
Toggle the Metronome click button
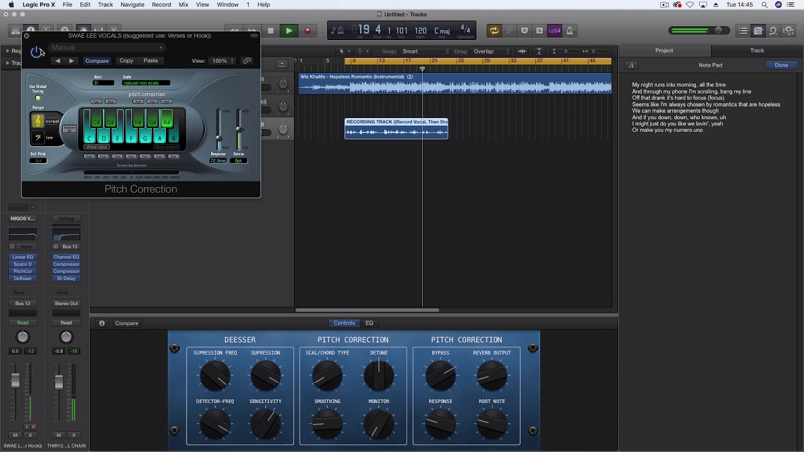[569, 30]
